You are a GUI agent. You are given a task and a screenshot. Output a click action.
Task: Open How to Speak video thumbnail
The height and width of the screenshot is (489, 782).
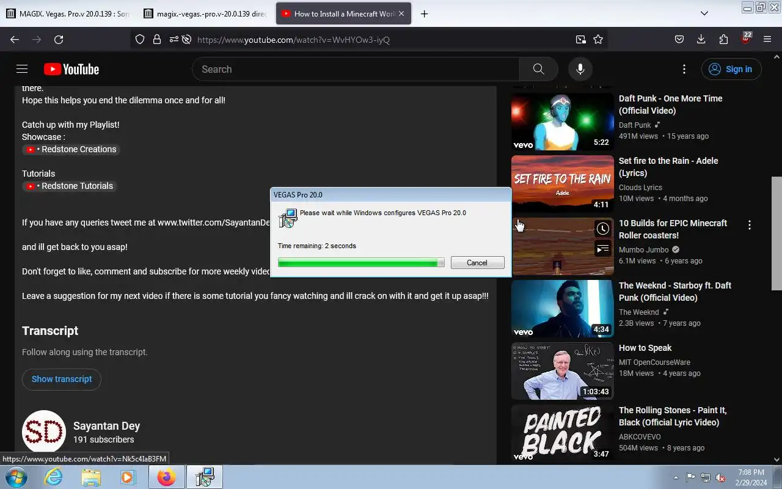coord(563,371)
